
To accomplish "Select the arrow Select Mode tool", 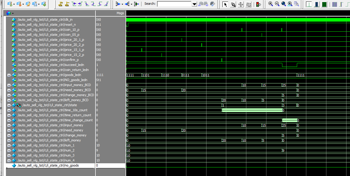I will [225, 4].
